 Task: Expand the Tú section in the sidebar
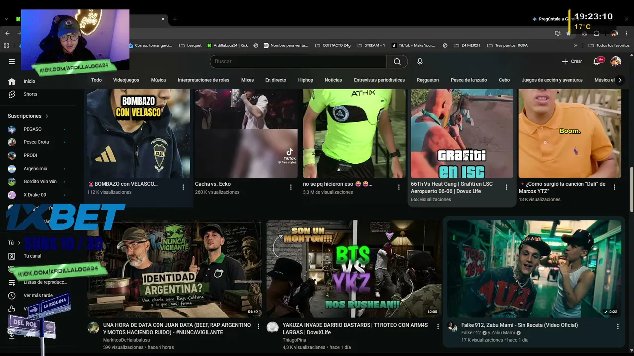click(x=14, y=243)
